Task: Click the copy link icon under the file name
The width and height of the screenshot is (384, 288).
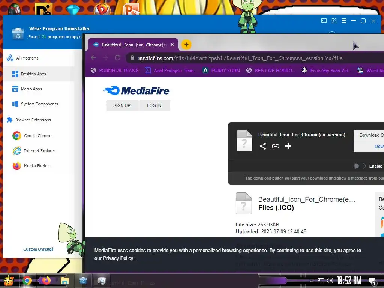Action: 276,146
